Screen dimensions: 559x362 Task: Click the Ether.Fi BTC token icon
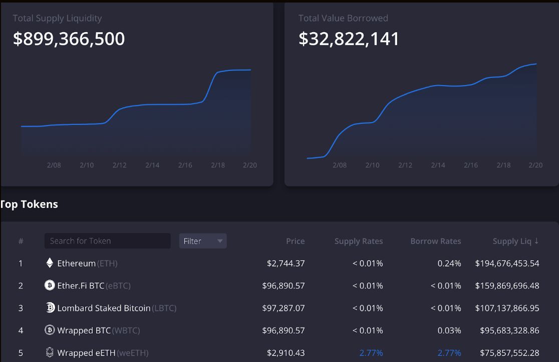pyautogui.click(x=49, y=285)
